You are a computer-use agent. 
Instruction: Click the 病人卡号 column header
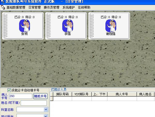coord(122,94)
